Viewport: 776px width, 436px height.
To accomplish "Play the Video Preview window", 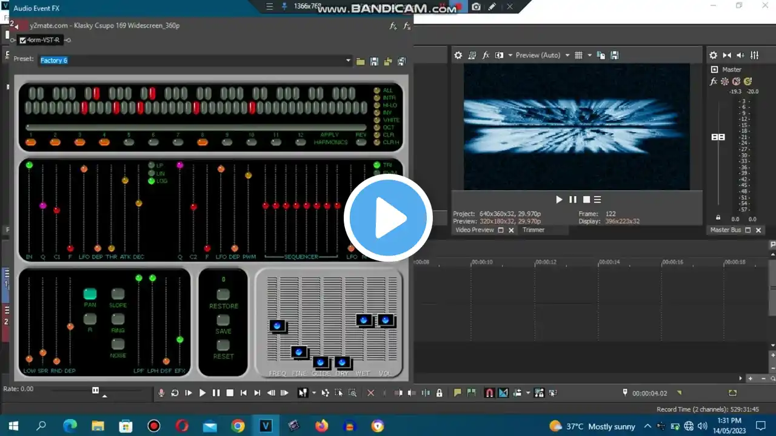I will coord(560,199).
